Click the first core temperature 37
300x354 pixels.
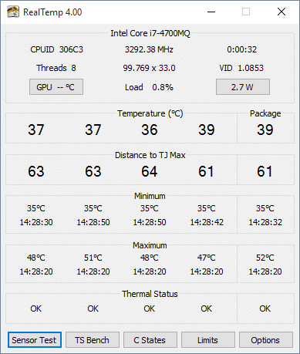point(36,130)
